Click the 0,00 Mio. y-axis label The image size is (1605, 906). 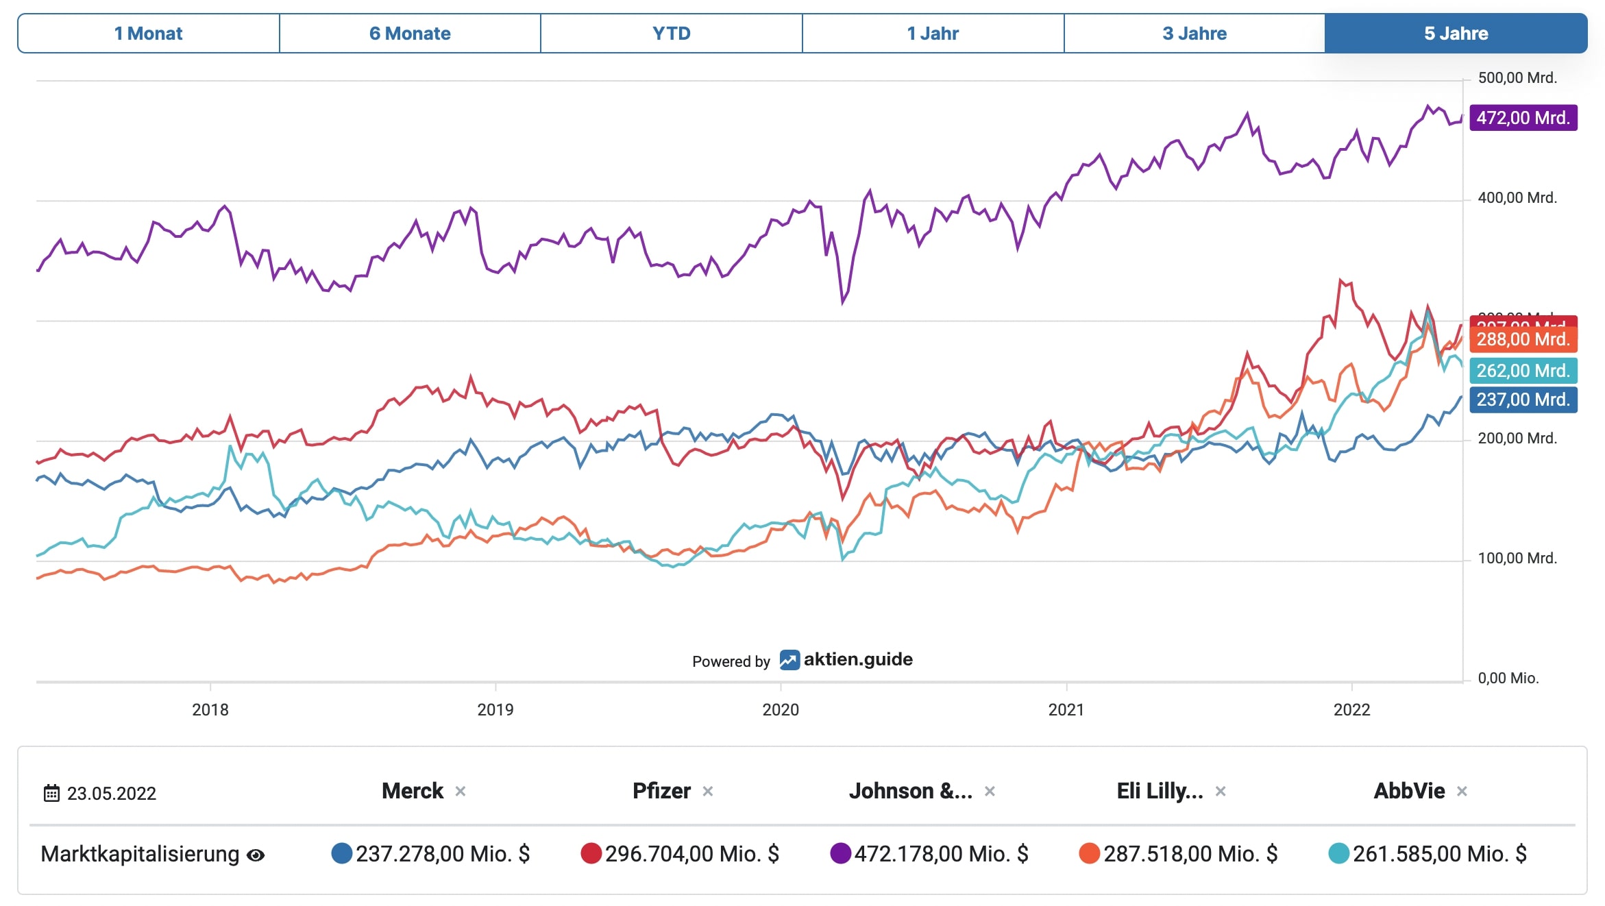coord(1508,678)
